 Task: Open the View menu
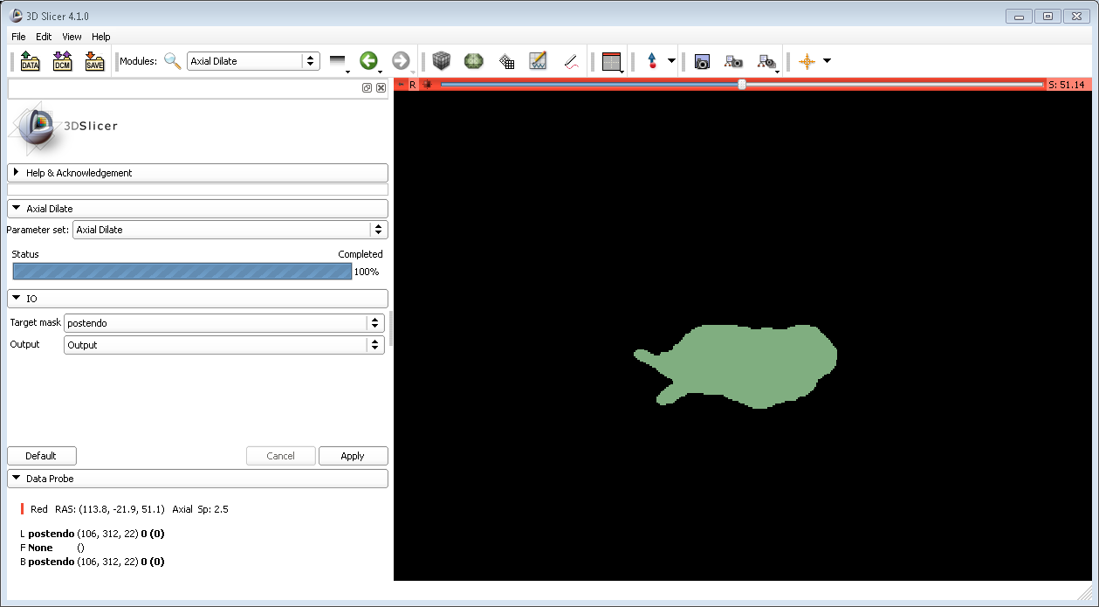point(72,37)
